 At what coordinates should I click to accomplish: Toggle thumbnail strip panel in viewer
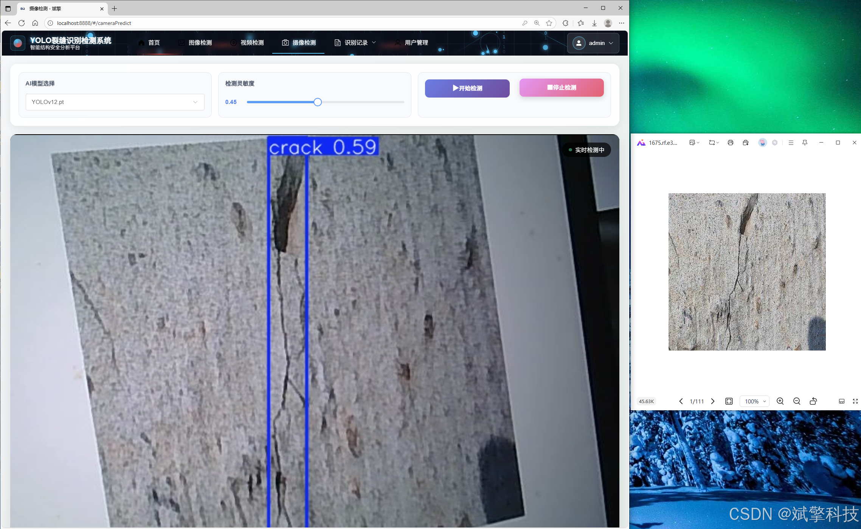841,401
